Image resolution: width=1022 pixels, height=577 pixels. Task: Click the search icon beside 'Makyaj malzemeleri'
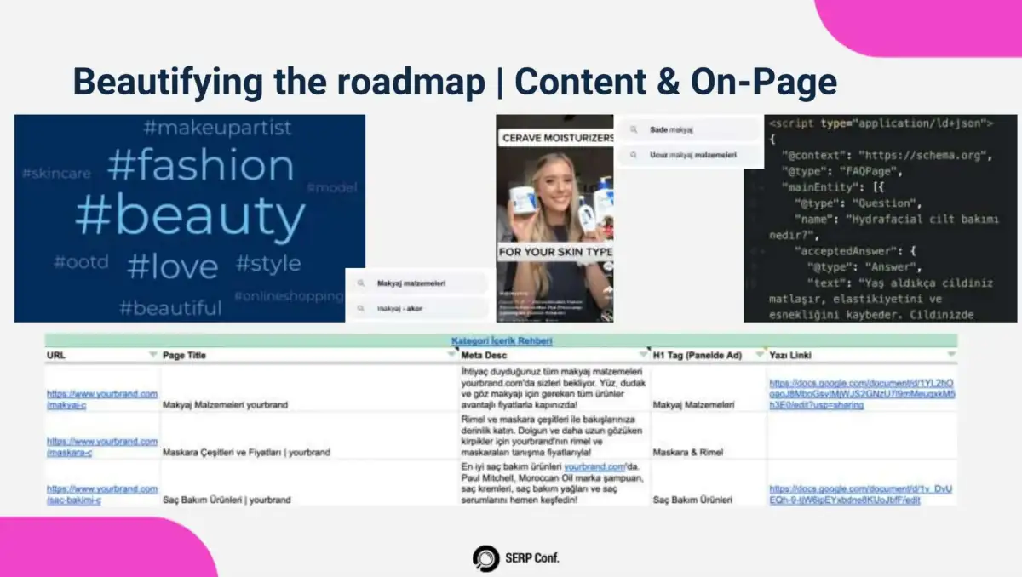(360, 283)
